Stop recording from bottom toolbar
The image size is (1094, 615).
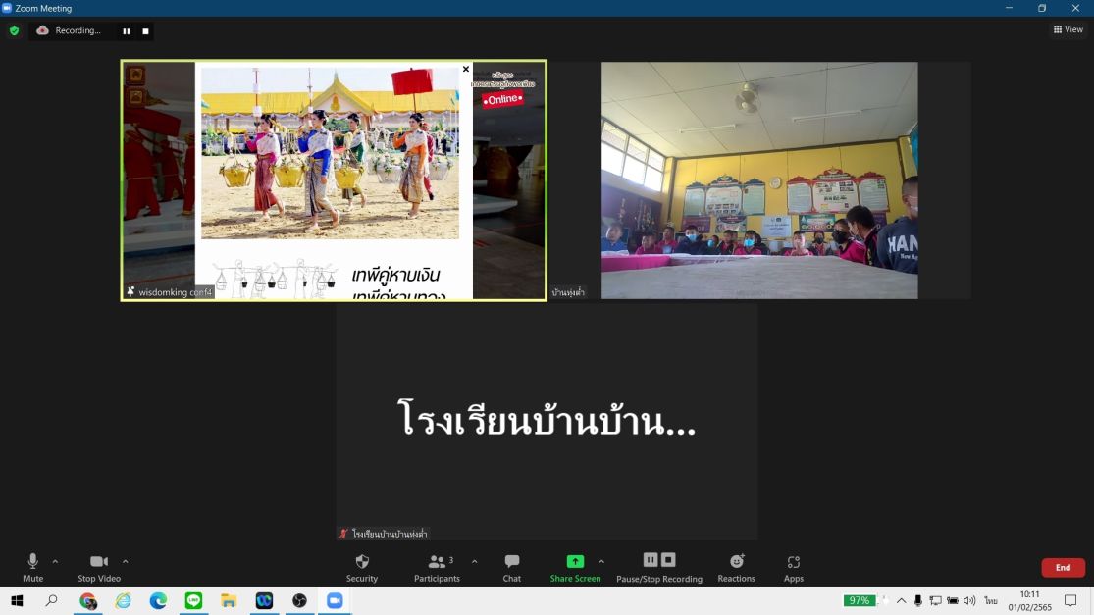tap(668, 560)
